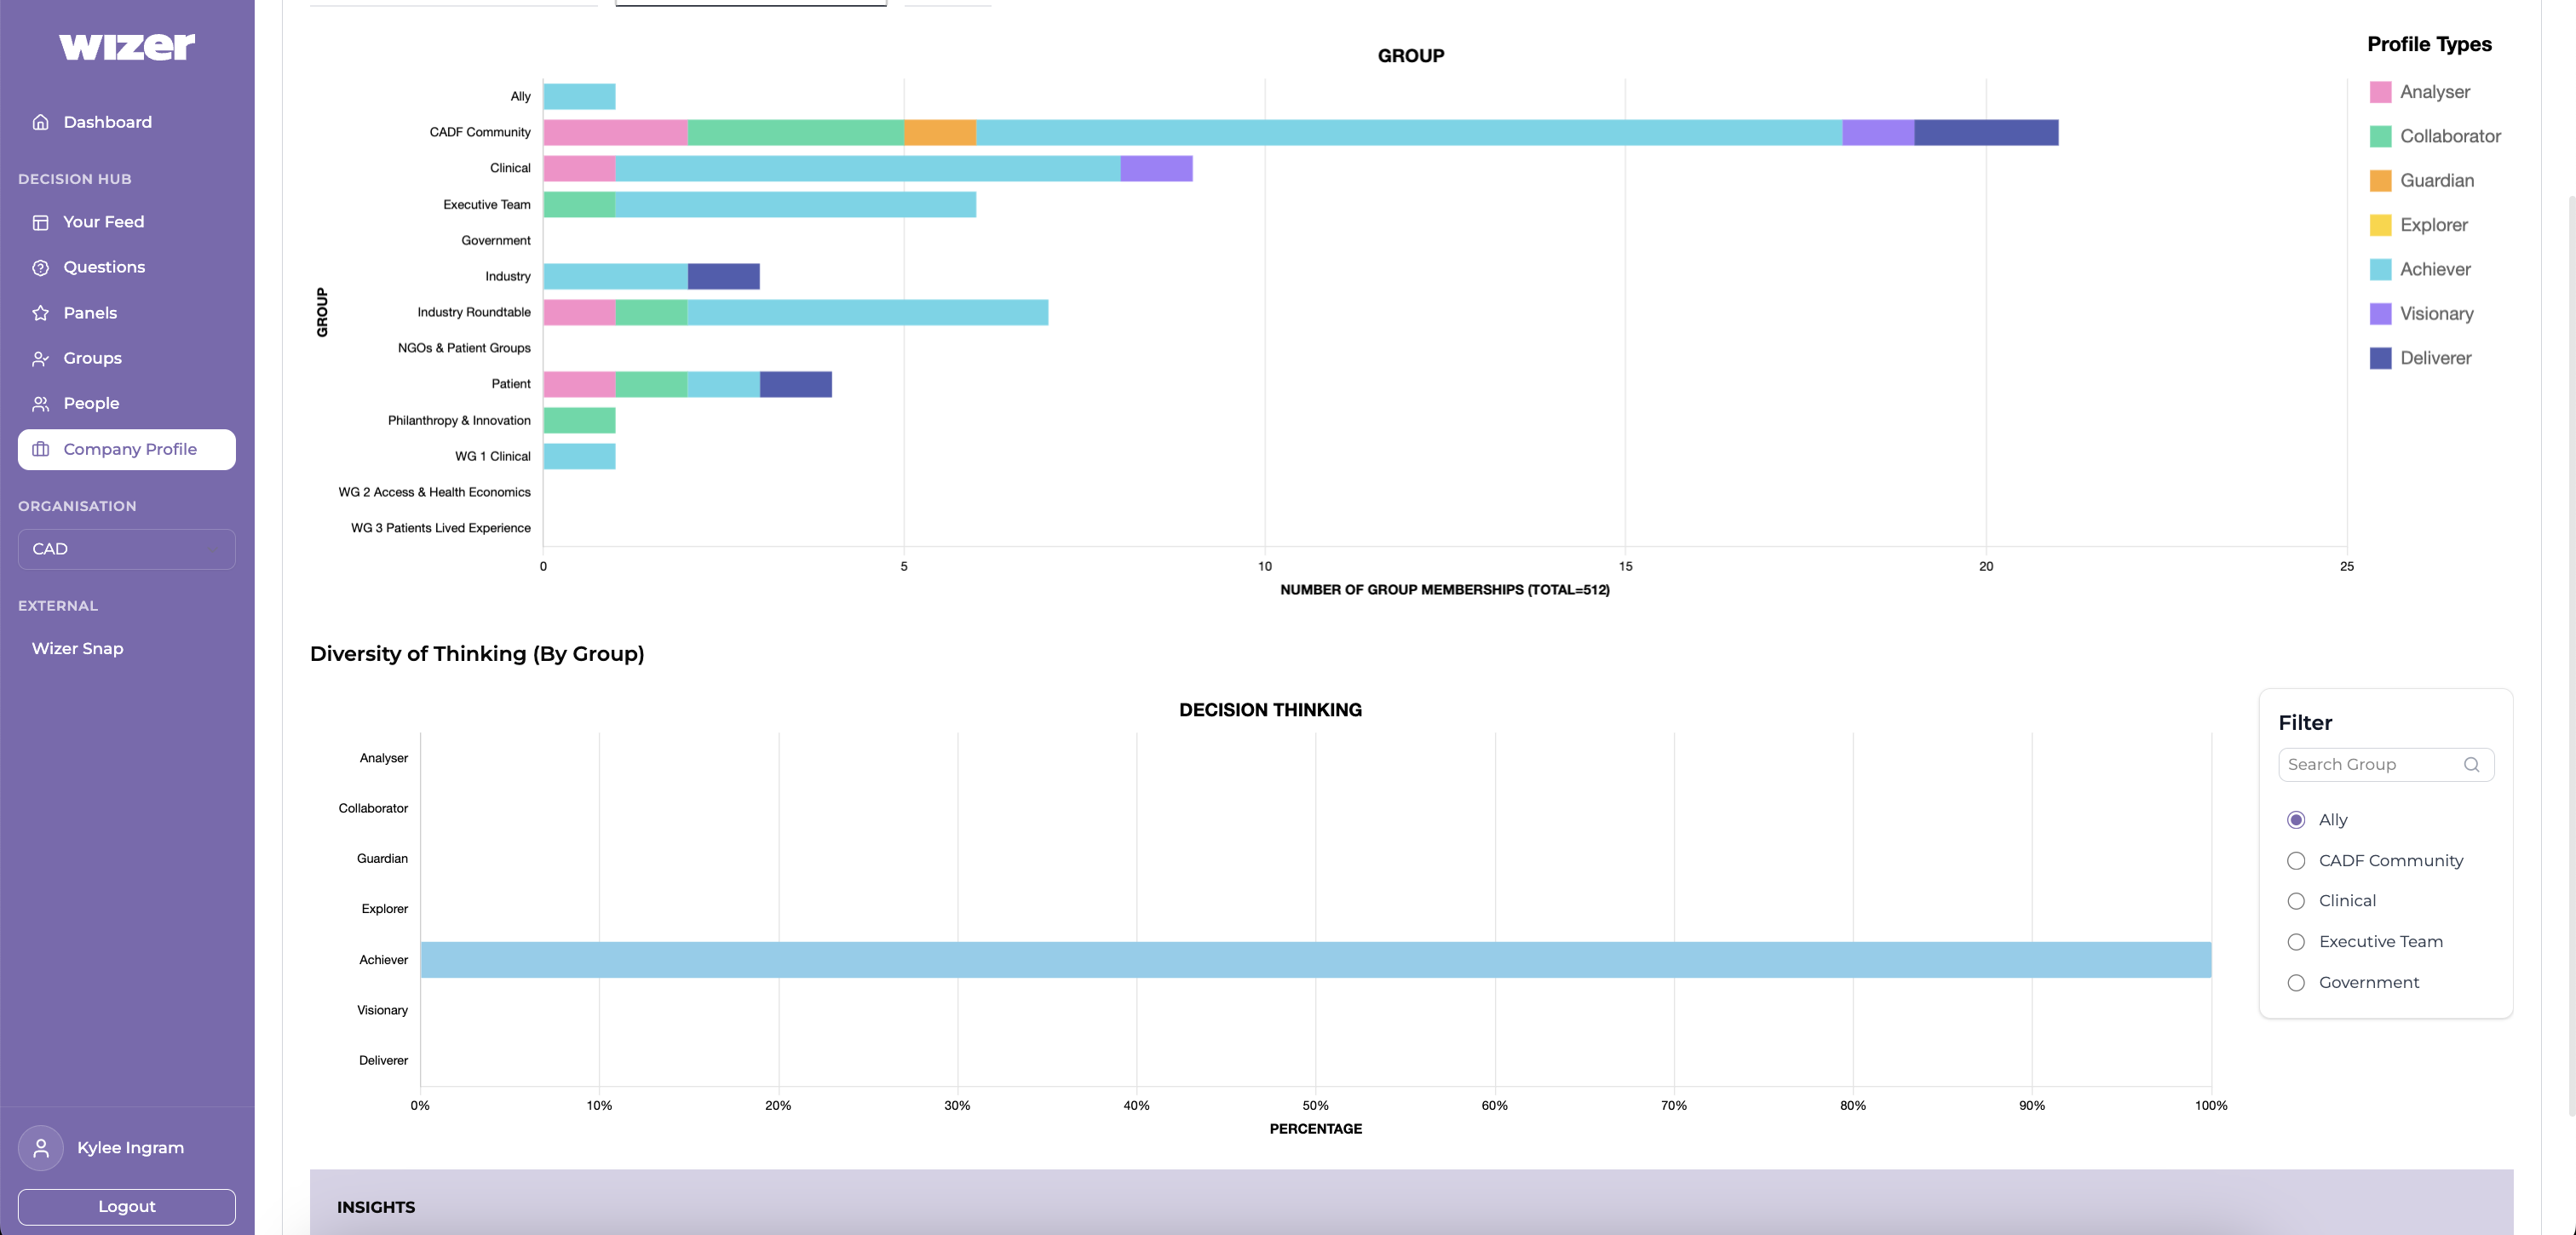
Task: Click the Logout button
Action: 126,1206
